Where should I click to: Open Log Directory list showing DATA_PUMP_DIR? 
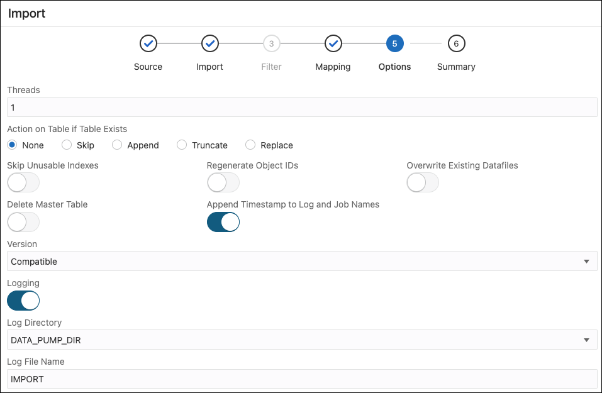[587, 340]
